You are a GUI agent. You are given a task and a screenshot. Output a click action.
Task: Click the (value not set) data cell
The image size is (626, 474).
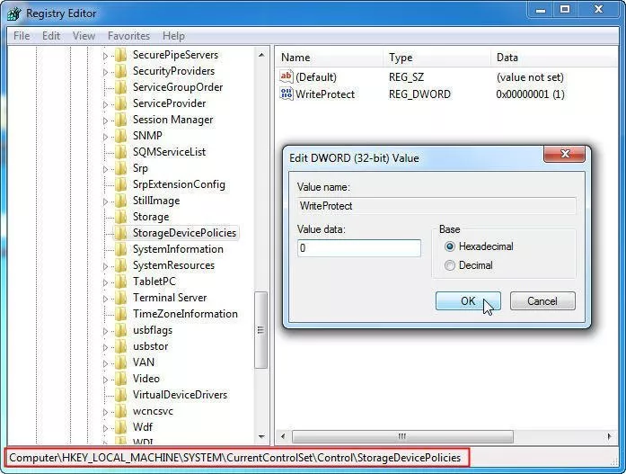point(530,77)
